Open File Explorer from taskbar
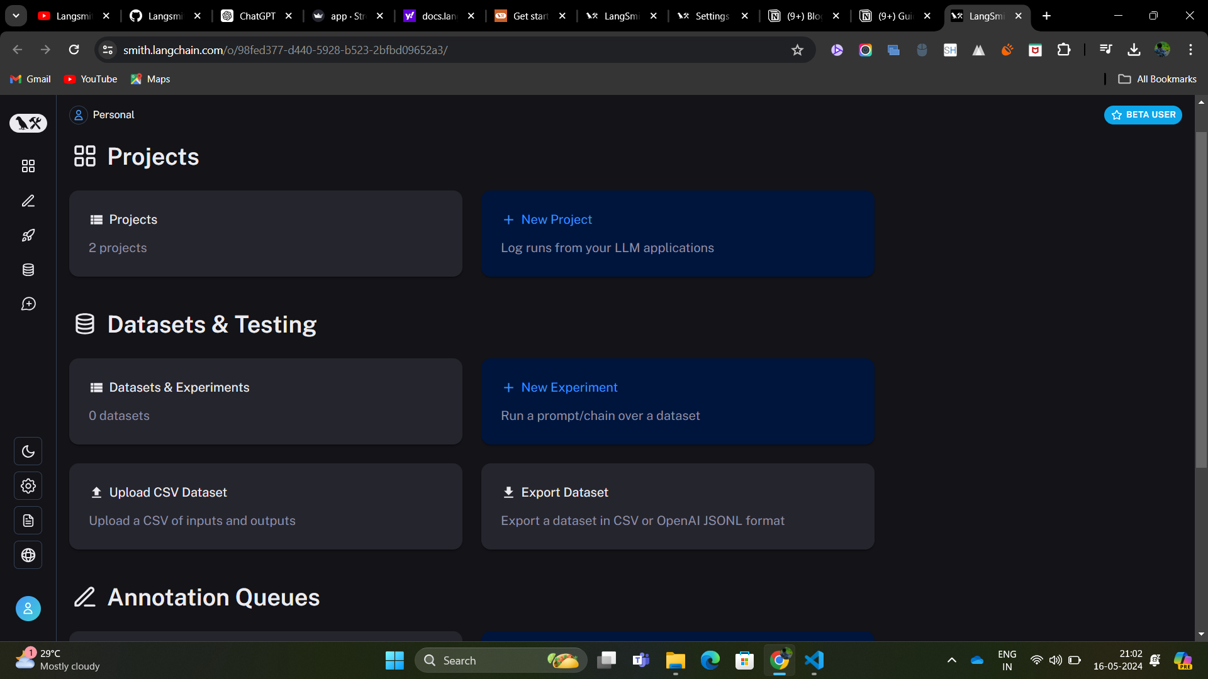 click(676, 660)
